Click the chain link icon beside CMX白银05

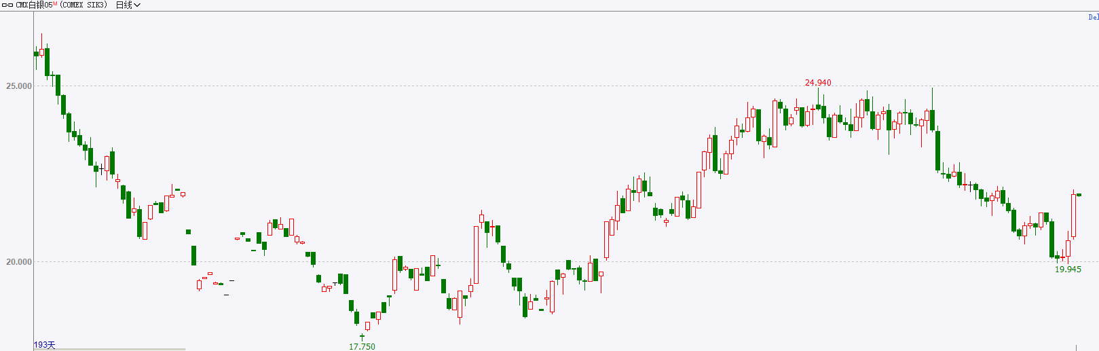coord(7,5)
